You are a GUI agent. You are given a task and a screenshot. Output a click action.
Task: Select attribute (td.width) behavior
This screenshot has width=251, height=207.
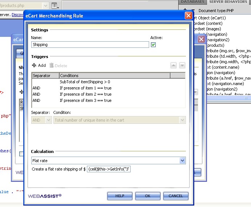[x=229, y=56]
